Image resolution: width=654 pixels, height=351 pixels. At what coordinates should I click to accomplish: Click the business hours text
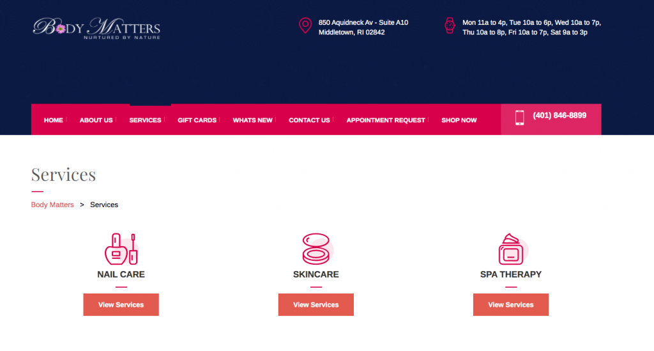tap(531, 27)
